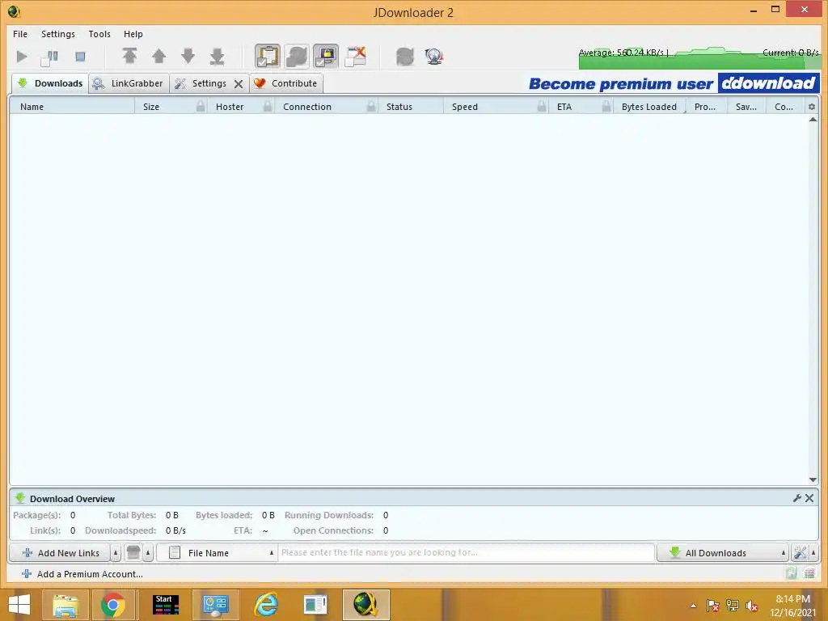Toggle lock icon on ETA column
Viewport: 828px width, 621px height.
click(606, 107)
